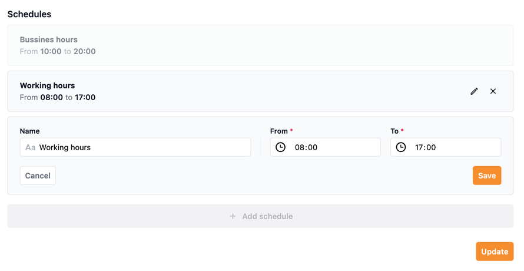The width and height of the screenshot is (524, 271).
Task: Click the Name field label
Action: 30,131
